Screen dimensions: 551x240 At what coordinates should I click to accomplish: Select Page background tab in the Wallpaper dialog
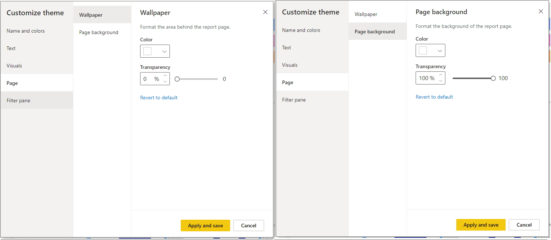click(x=99, y=32)
